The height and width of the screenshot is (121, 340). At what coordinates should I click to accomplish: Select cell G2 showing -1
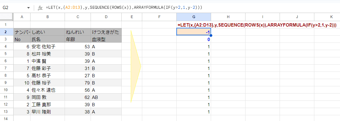point(194,32)
